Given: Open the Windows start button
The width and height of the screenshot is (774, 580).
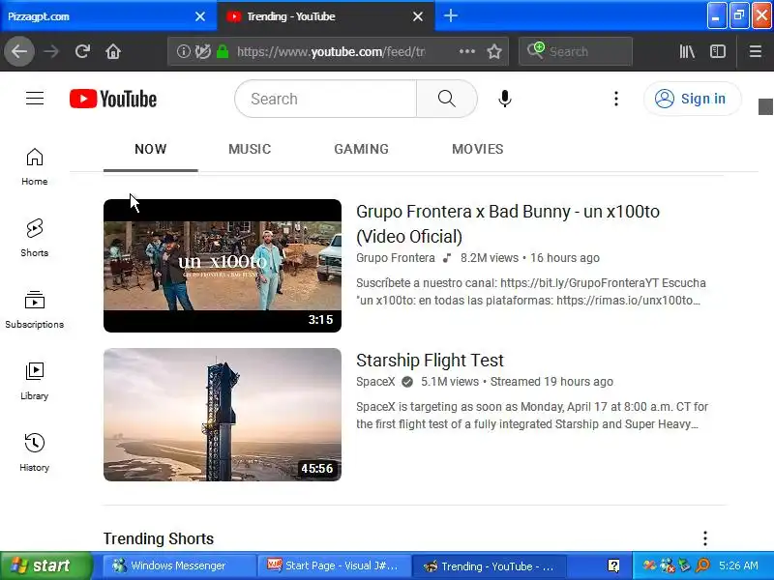Looking at the screenshot, I should coord(45,565).
